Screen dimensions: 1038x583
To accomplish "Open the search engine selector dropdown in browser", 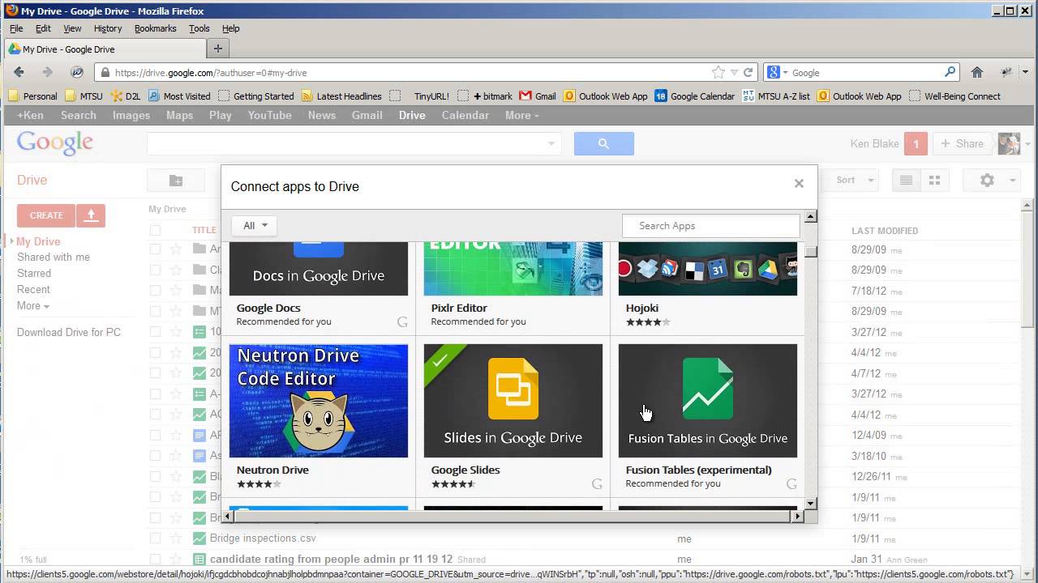I will 784,73.
